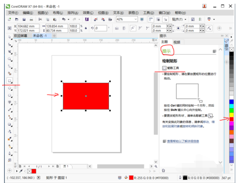Click the red rectangle on canvas

(x=86, y=96)
